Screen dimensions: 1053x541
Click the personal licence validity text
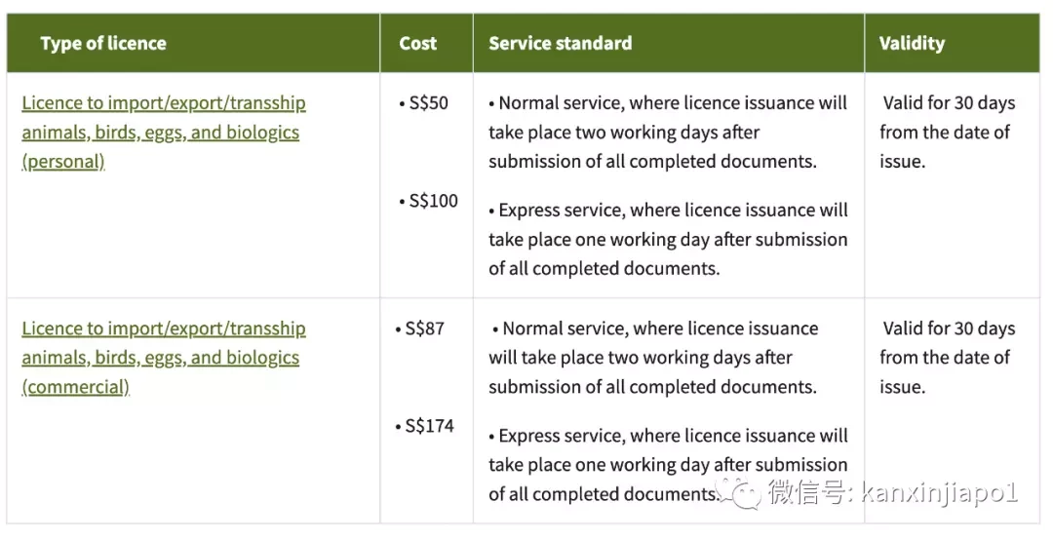948,133
